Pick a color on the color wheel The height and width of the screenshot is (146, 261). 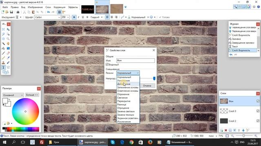coord(25,112)
